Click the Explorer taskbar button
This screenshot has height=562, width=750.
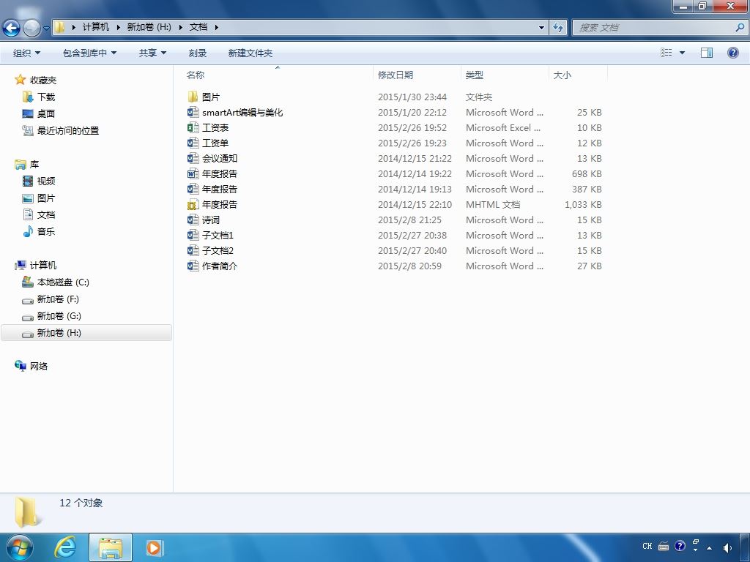click(x=111, y=547)
